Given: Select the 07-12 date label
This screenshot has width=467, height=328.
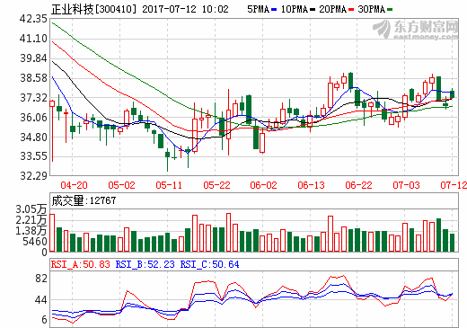Looking at the screenshot, I should pos(454,185).
